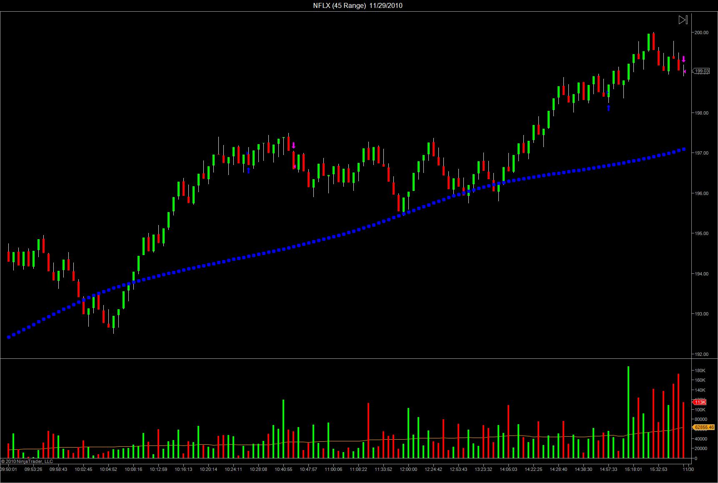Viewport: 718px width, 483px height.
Task: Click the 193.00 price axis label
Action: click(x=701, y=314)
